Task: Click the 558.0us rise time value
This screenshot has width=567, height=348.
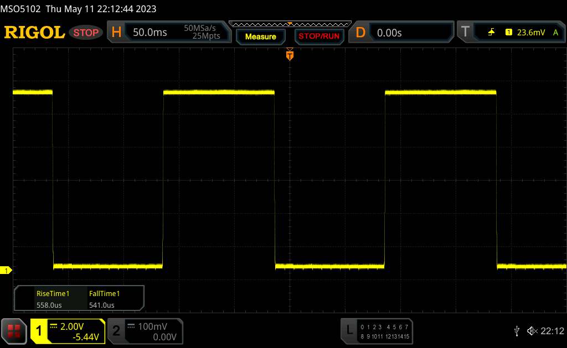Action: tap(49, 305)
